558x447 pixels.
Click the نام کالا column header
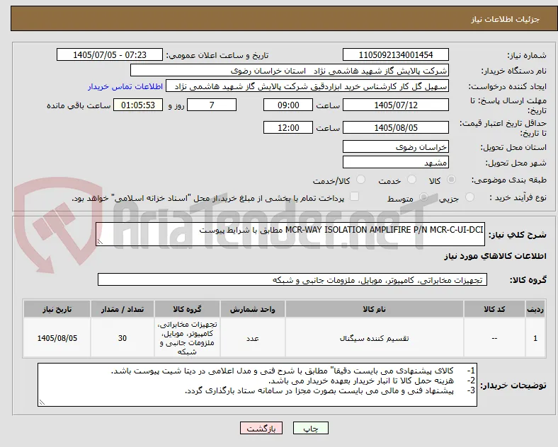[x=375, y=309]
